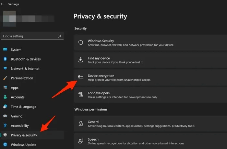The image size is (227, 149).
Task: Type in the Find a setting box
Action: 29,36
